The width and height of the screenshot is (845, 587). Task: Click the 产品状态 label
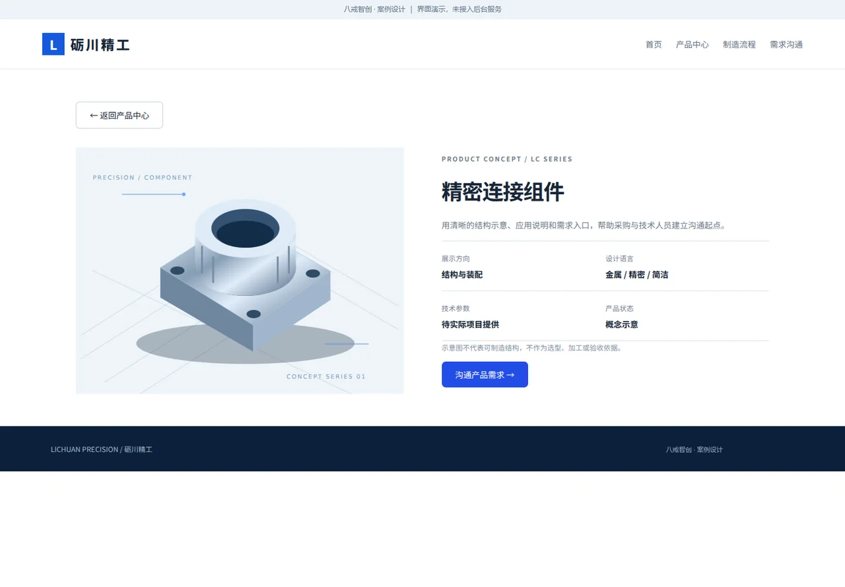coord(620,308)
